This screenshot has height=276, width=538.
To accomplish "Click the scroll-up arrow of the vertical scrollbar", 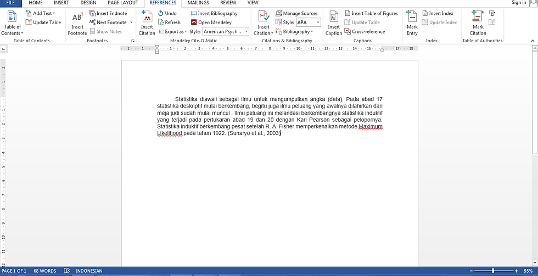I will pos(535,48).
